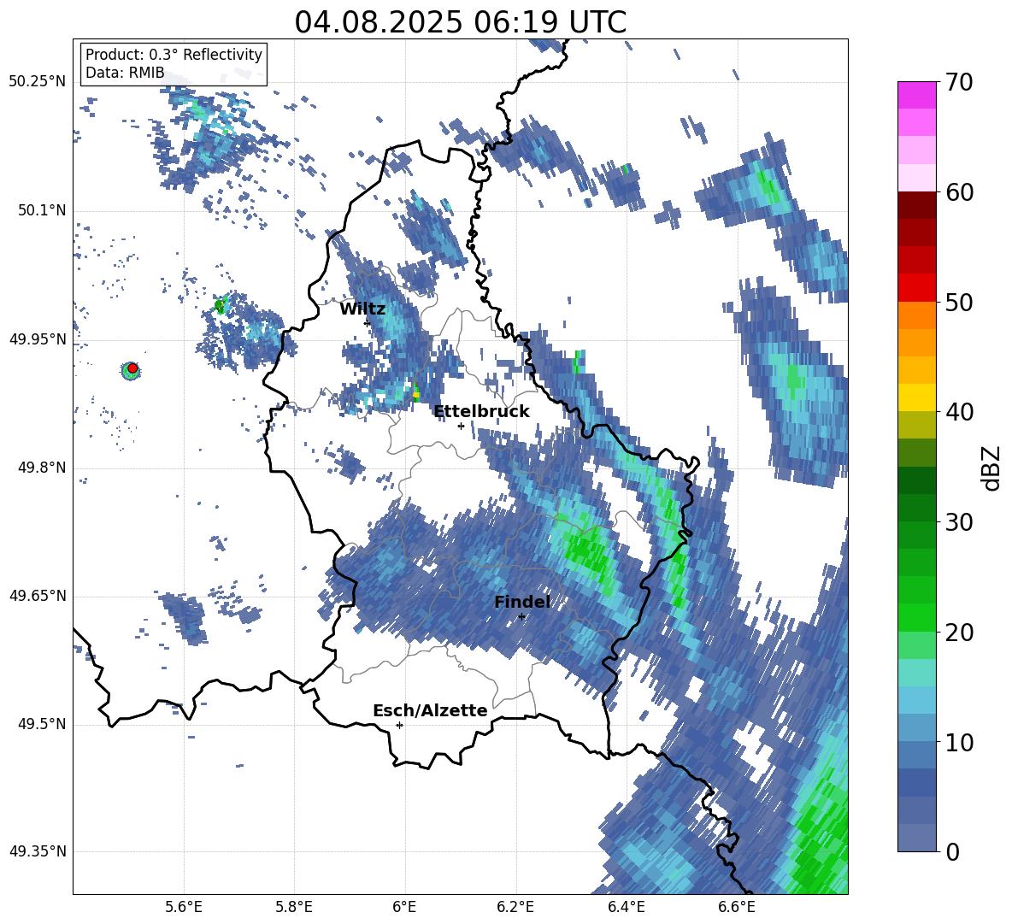Click the Findel station label
The height and width of the screenshot is (924, 1012).
point(522,602)
